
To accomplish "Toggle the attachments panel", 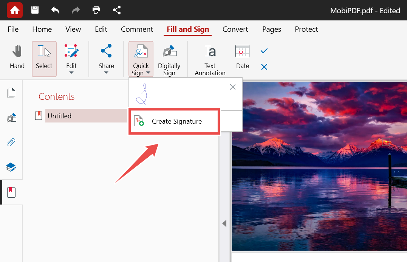I will [11, 142].
